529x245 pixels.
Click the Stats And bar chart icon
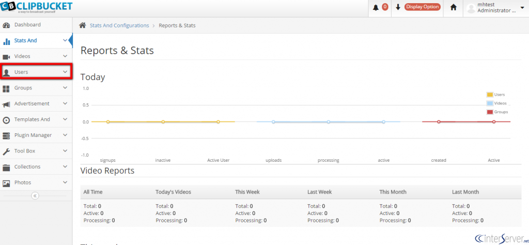pos(6,41)
